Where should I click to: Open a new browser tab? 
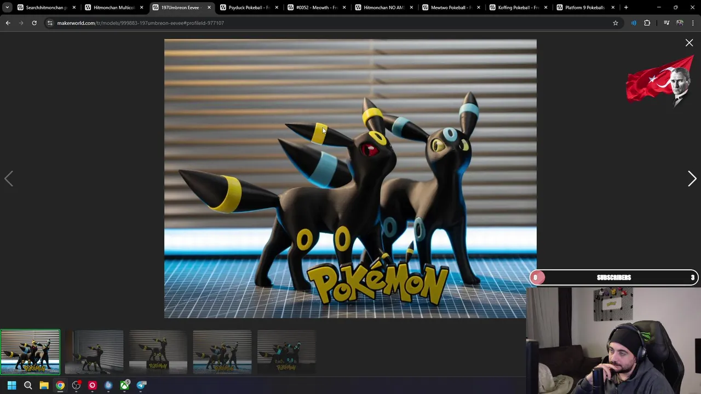[x=626, y=8]
